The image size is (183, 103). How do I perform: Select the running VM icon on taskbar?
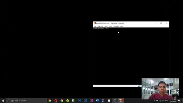coord(121,100)
